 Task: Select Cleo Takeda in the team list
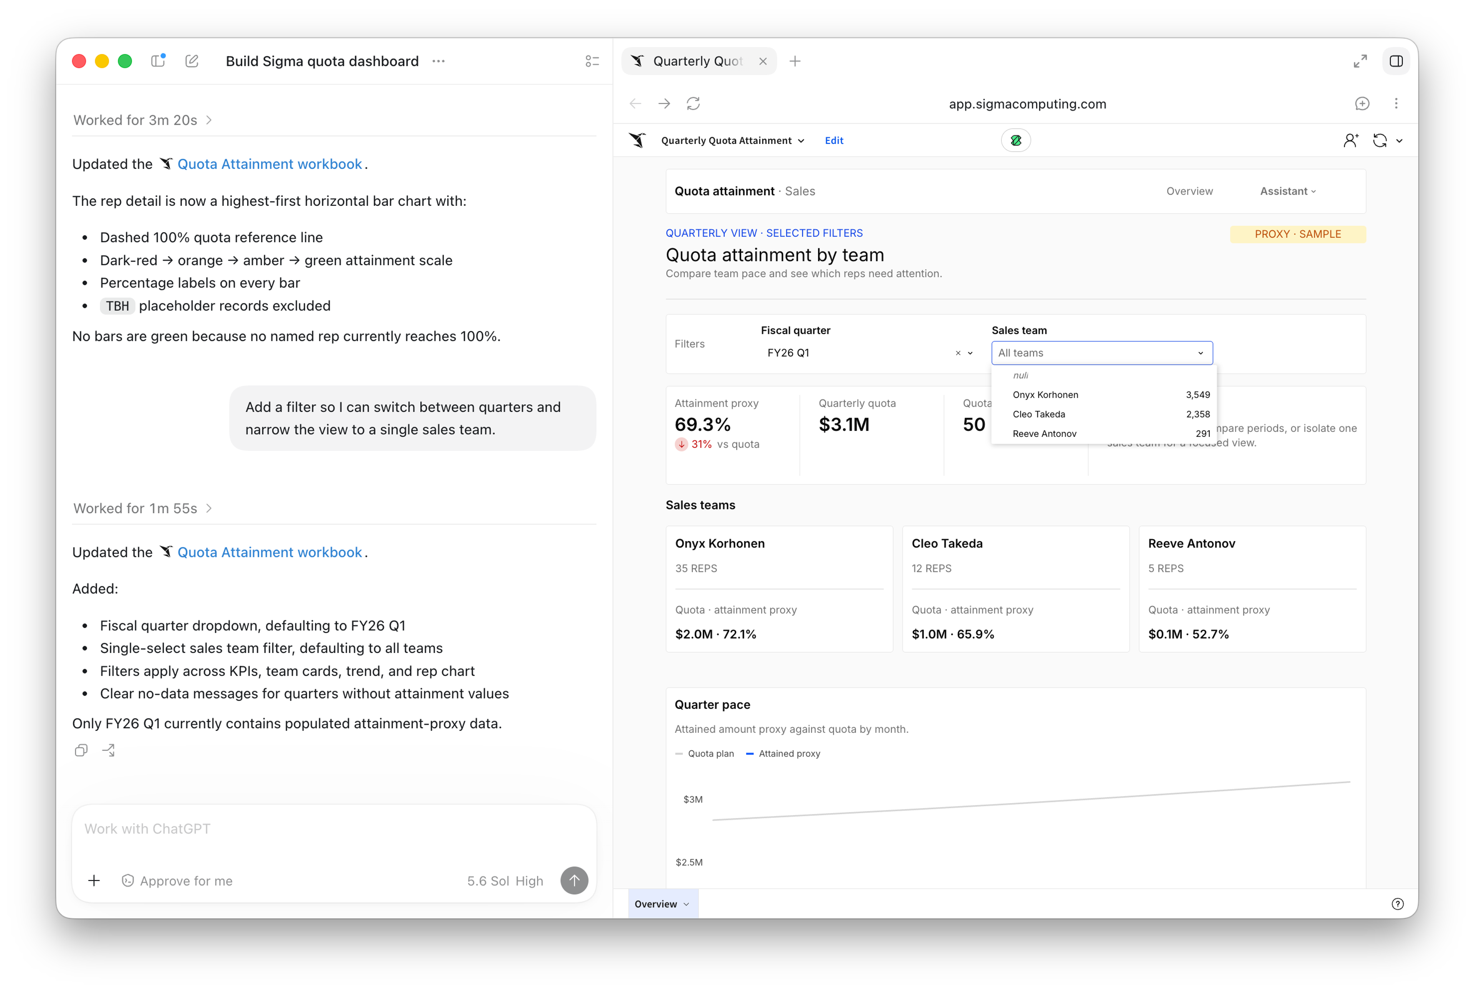1104,414
